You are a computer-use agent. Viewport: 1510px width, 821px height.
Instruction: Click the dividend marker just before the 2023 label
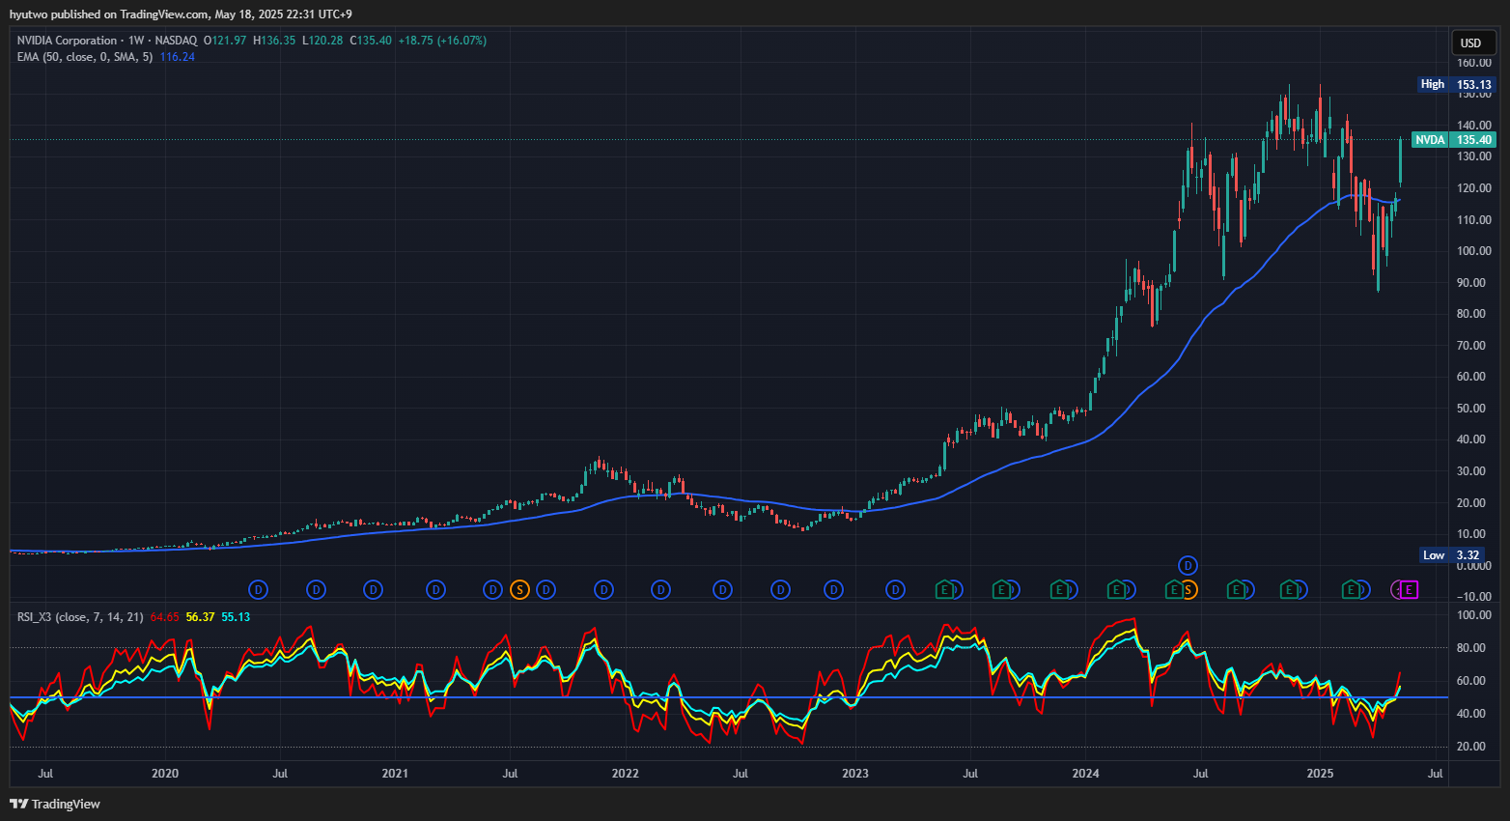pyautogui.click(x=833, y=589)
